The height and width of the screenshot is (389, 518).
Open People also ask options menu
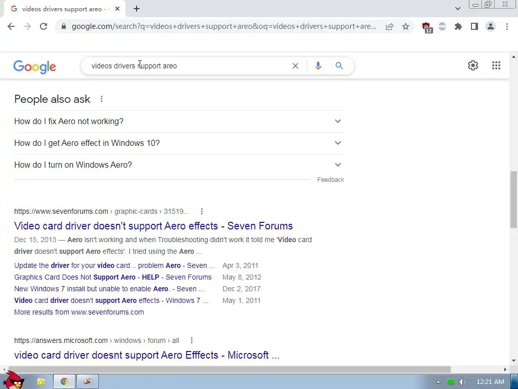click(x=102, y=99)
